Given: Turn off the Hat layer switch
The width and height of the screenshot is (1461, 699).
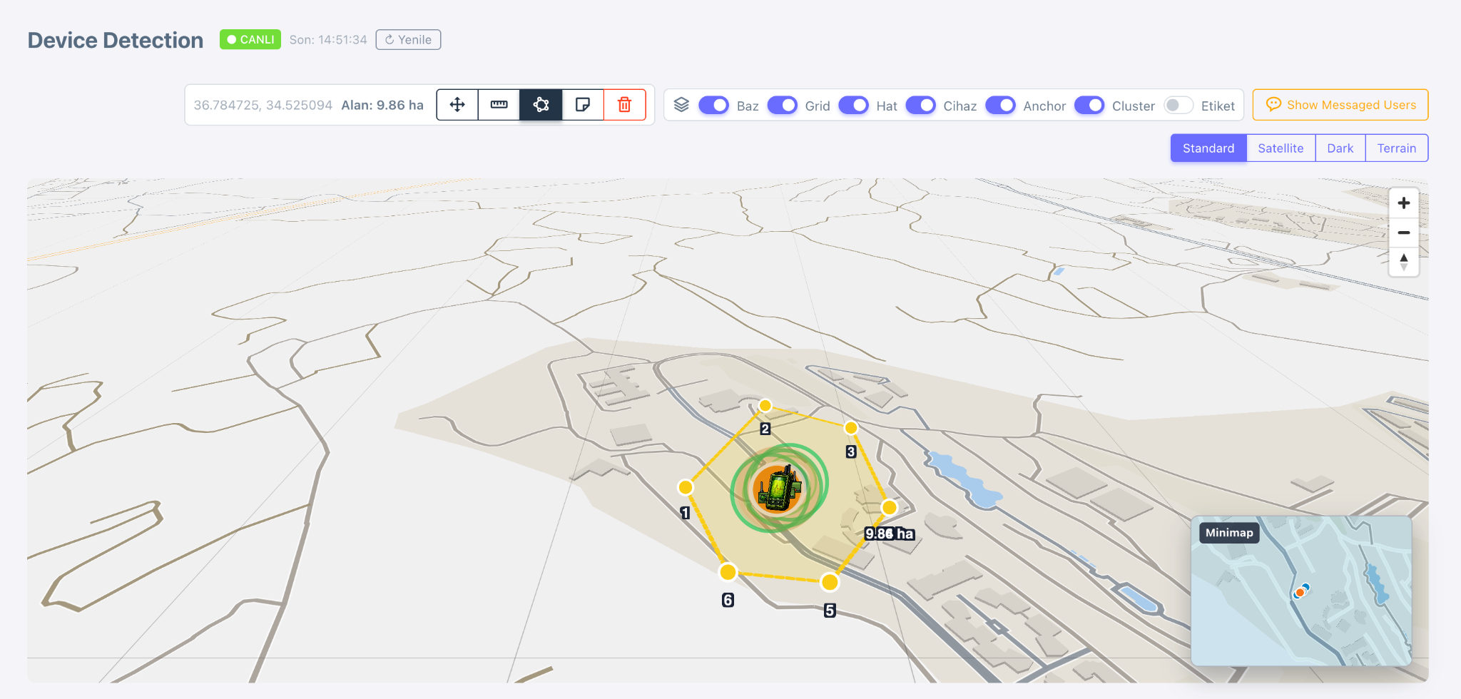Looking at the screenshot, I should (853, 105).
